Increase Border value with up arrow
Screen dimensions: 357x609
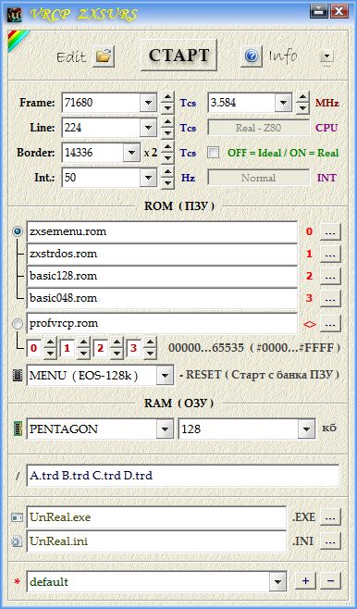(x=167, y=147)
